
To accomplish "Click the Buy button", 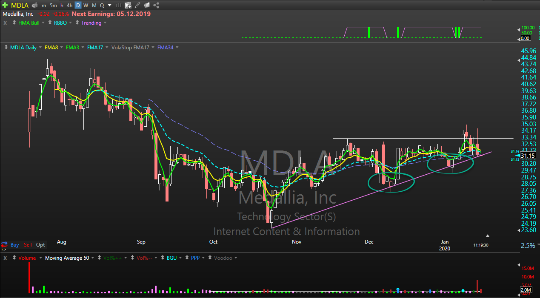I will [15, 245].
